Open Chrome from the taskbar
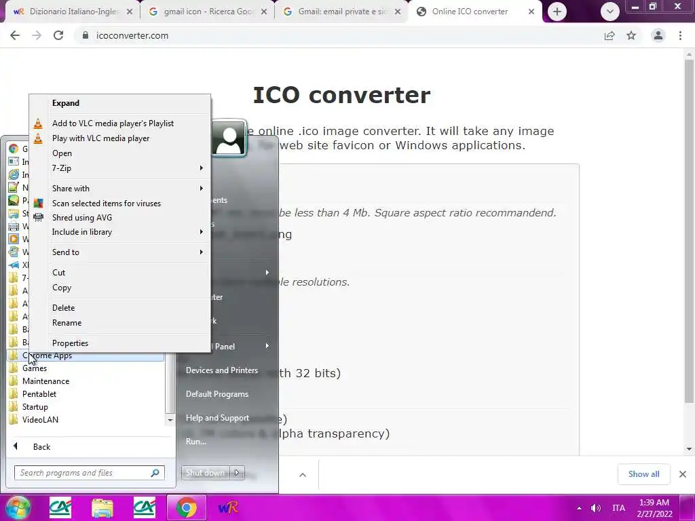695x521 pixels. [187, 507]
